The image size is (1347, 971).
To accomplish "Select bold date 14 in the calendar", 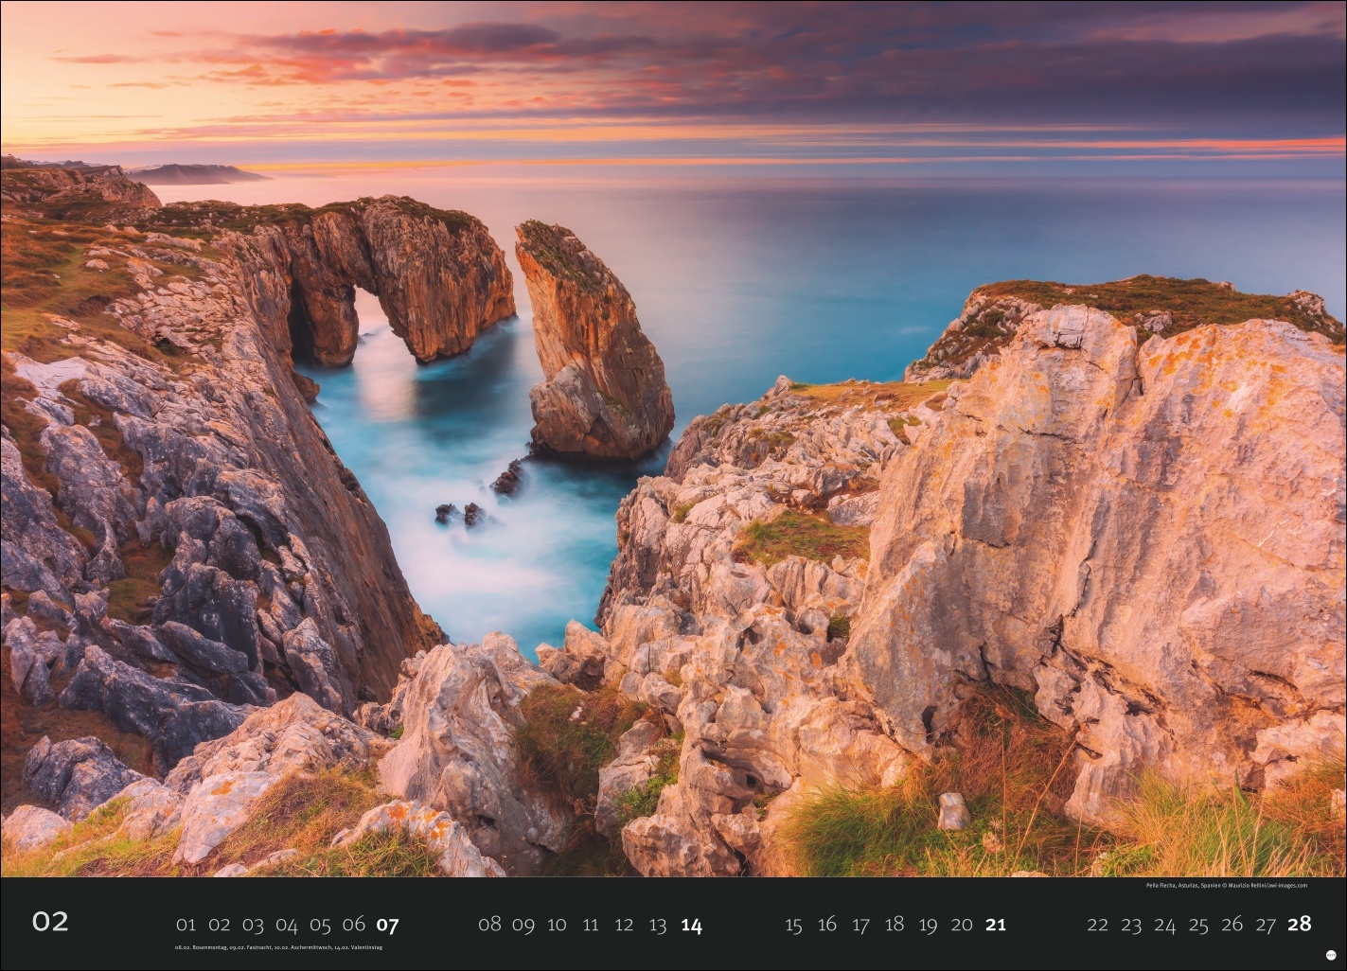I will point(691,925).
